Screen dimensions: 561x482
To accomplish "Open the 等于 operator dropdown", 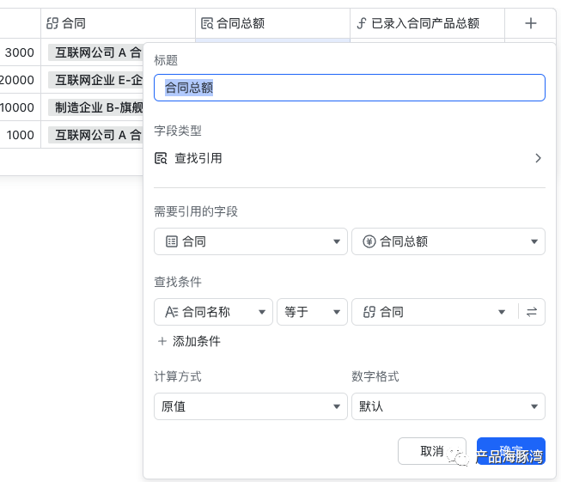I will [x=312, y=312].
